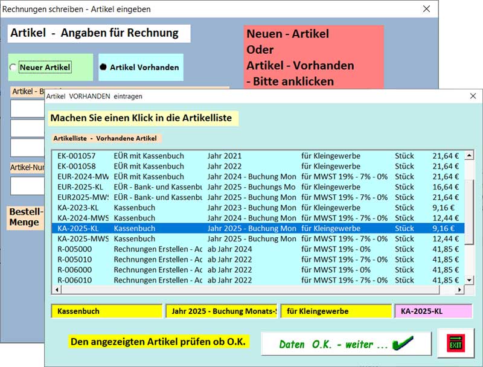This screenshot has height=367, width=483.
Task: Select the 'Artikel Vorhanden' radio button
Action: click(x=103, y=68)
